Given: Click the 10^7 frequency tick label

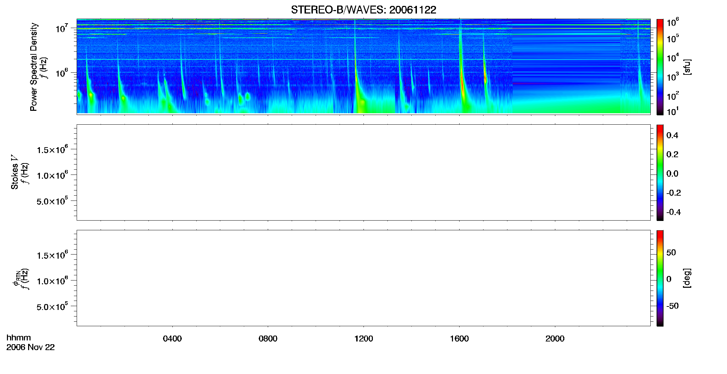Looking at the screenshot, I should (61, 28).
